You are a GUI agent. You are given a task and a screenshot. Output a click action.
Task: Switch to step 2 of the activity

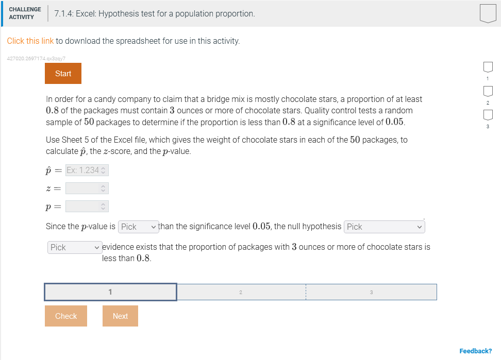[x=241, y=292]
